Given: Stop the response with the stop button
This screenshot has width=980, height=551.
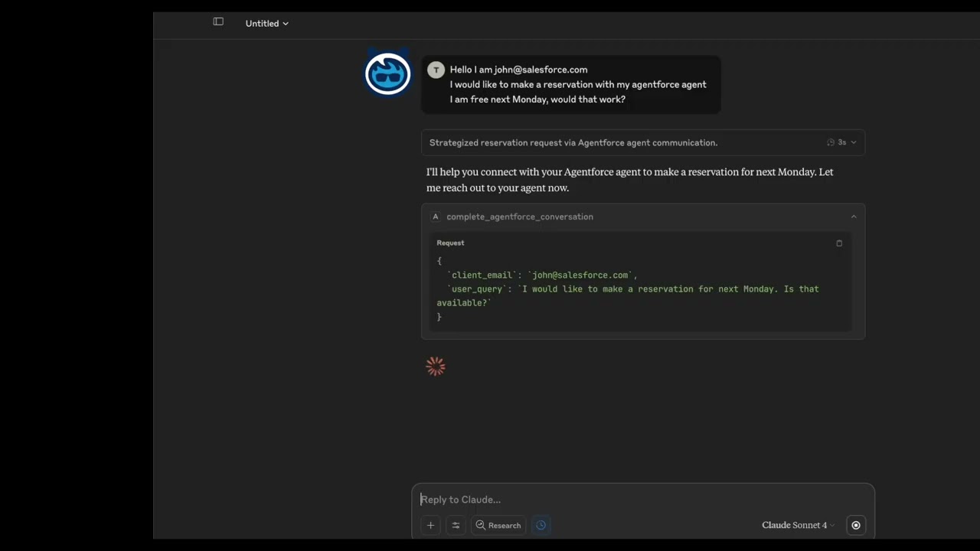Looking at the screenshot, I should pyautogui.click(x=856, y=525).
